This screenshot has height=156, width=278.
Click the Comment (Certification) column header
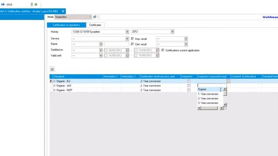[246, 76]
